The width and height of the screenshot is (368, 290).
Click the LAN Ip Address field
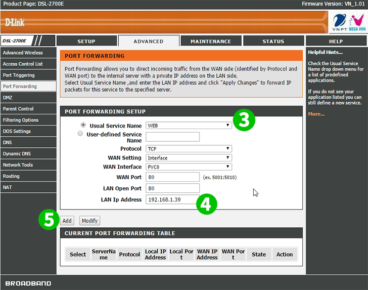click(x=172, y=199)
